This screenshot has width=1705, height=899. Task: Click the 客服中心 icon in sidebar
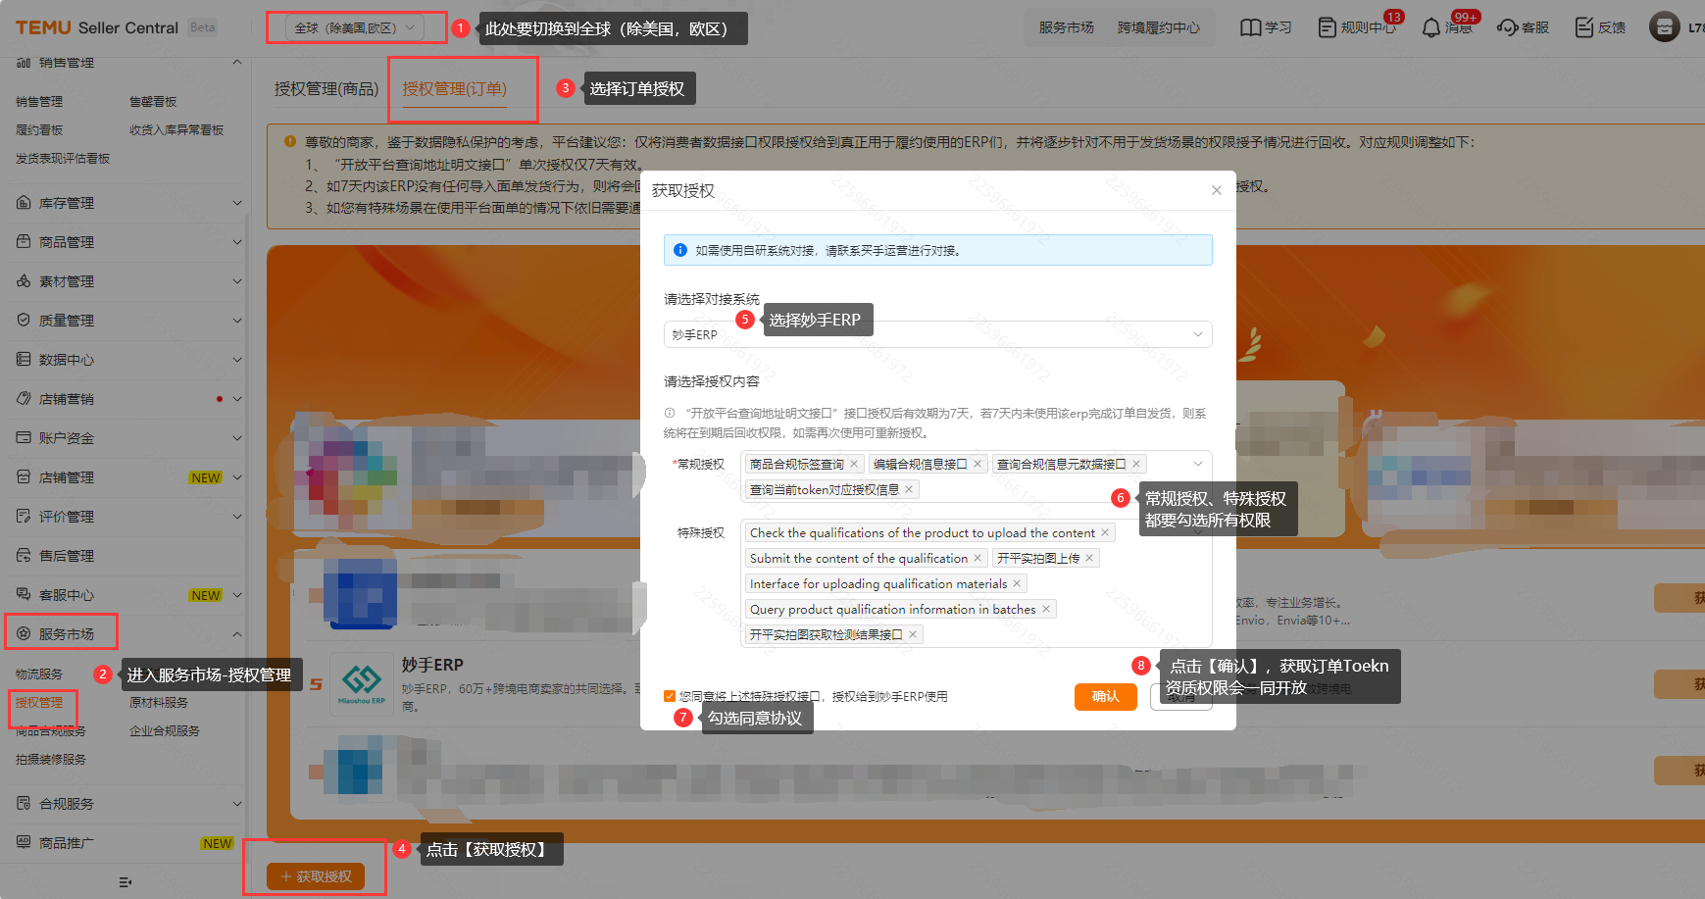click(24, 595)
